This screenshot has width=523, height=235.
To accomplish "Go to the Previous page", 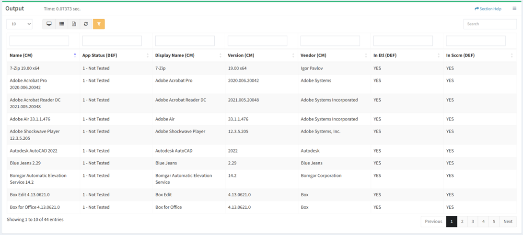I will (x=433, y=221).
